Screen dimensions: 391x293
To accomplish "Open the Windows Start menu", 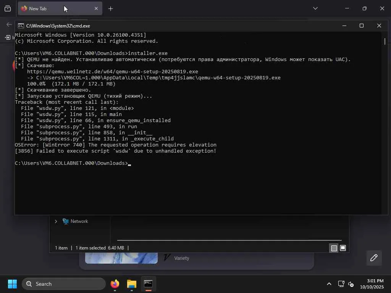I will coord(12,284).
